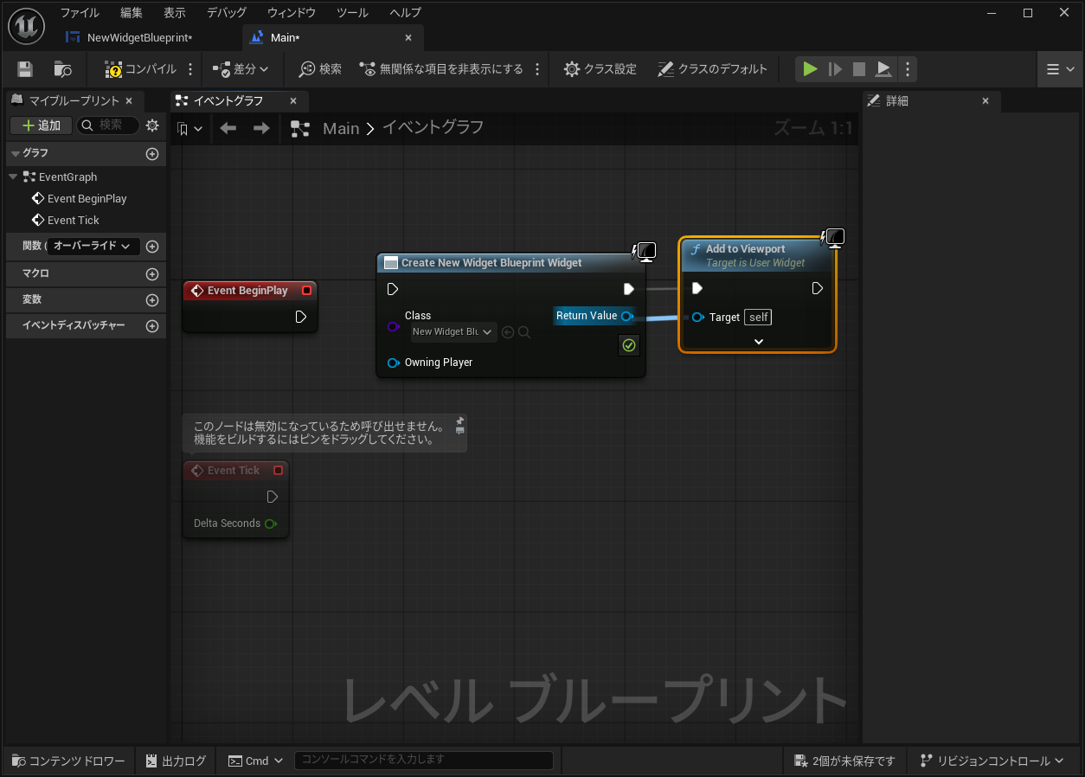The height and width of the screenshot is (777, 1085).
Task: Navigate back with left arrow in graph
Action: 228,128
